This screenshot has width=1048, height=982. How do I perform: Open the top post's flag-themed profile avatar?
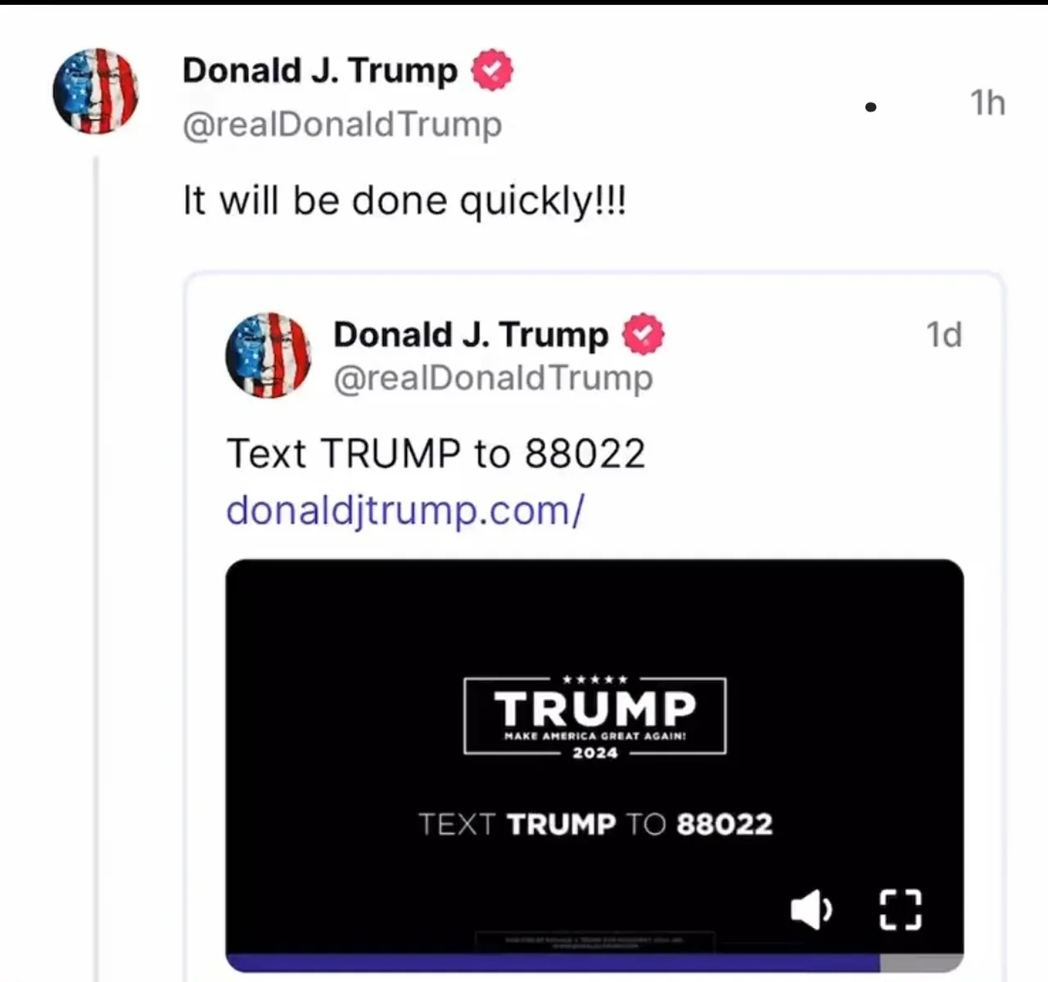pos(96,90)
